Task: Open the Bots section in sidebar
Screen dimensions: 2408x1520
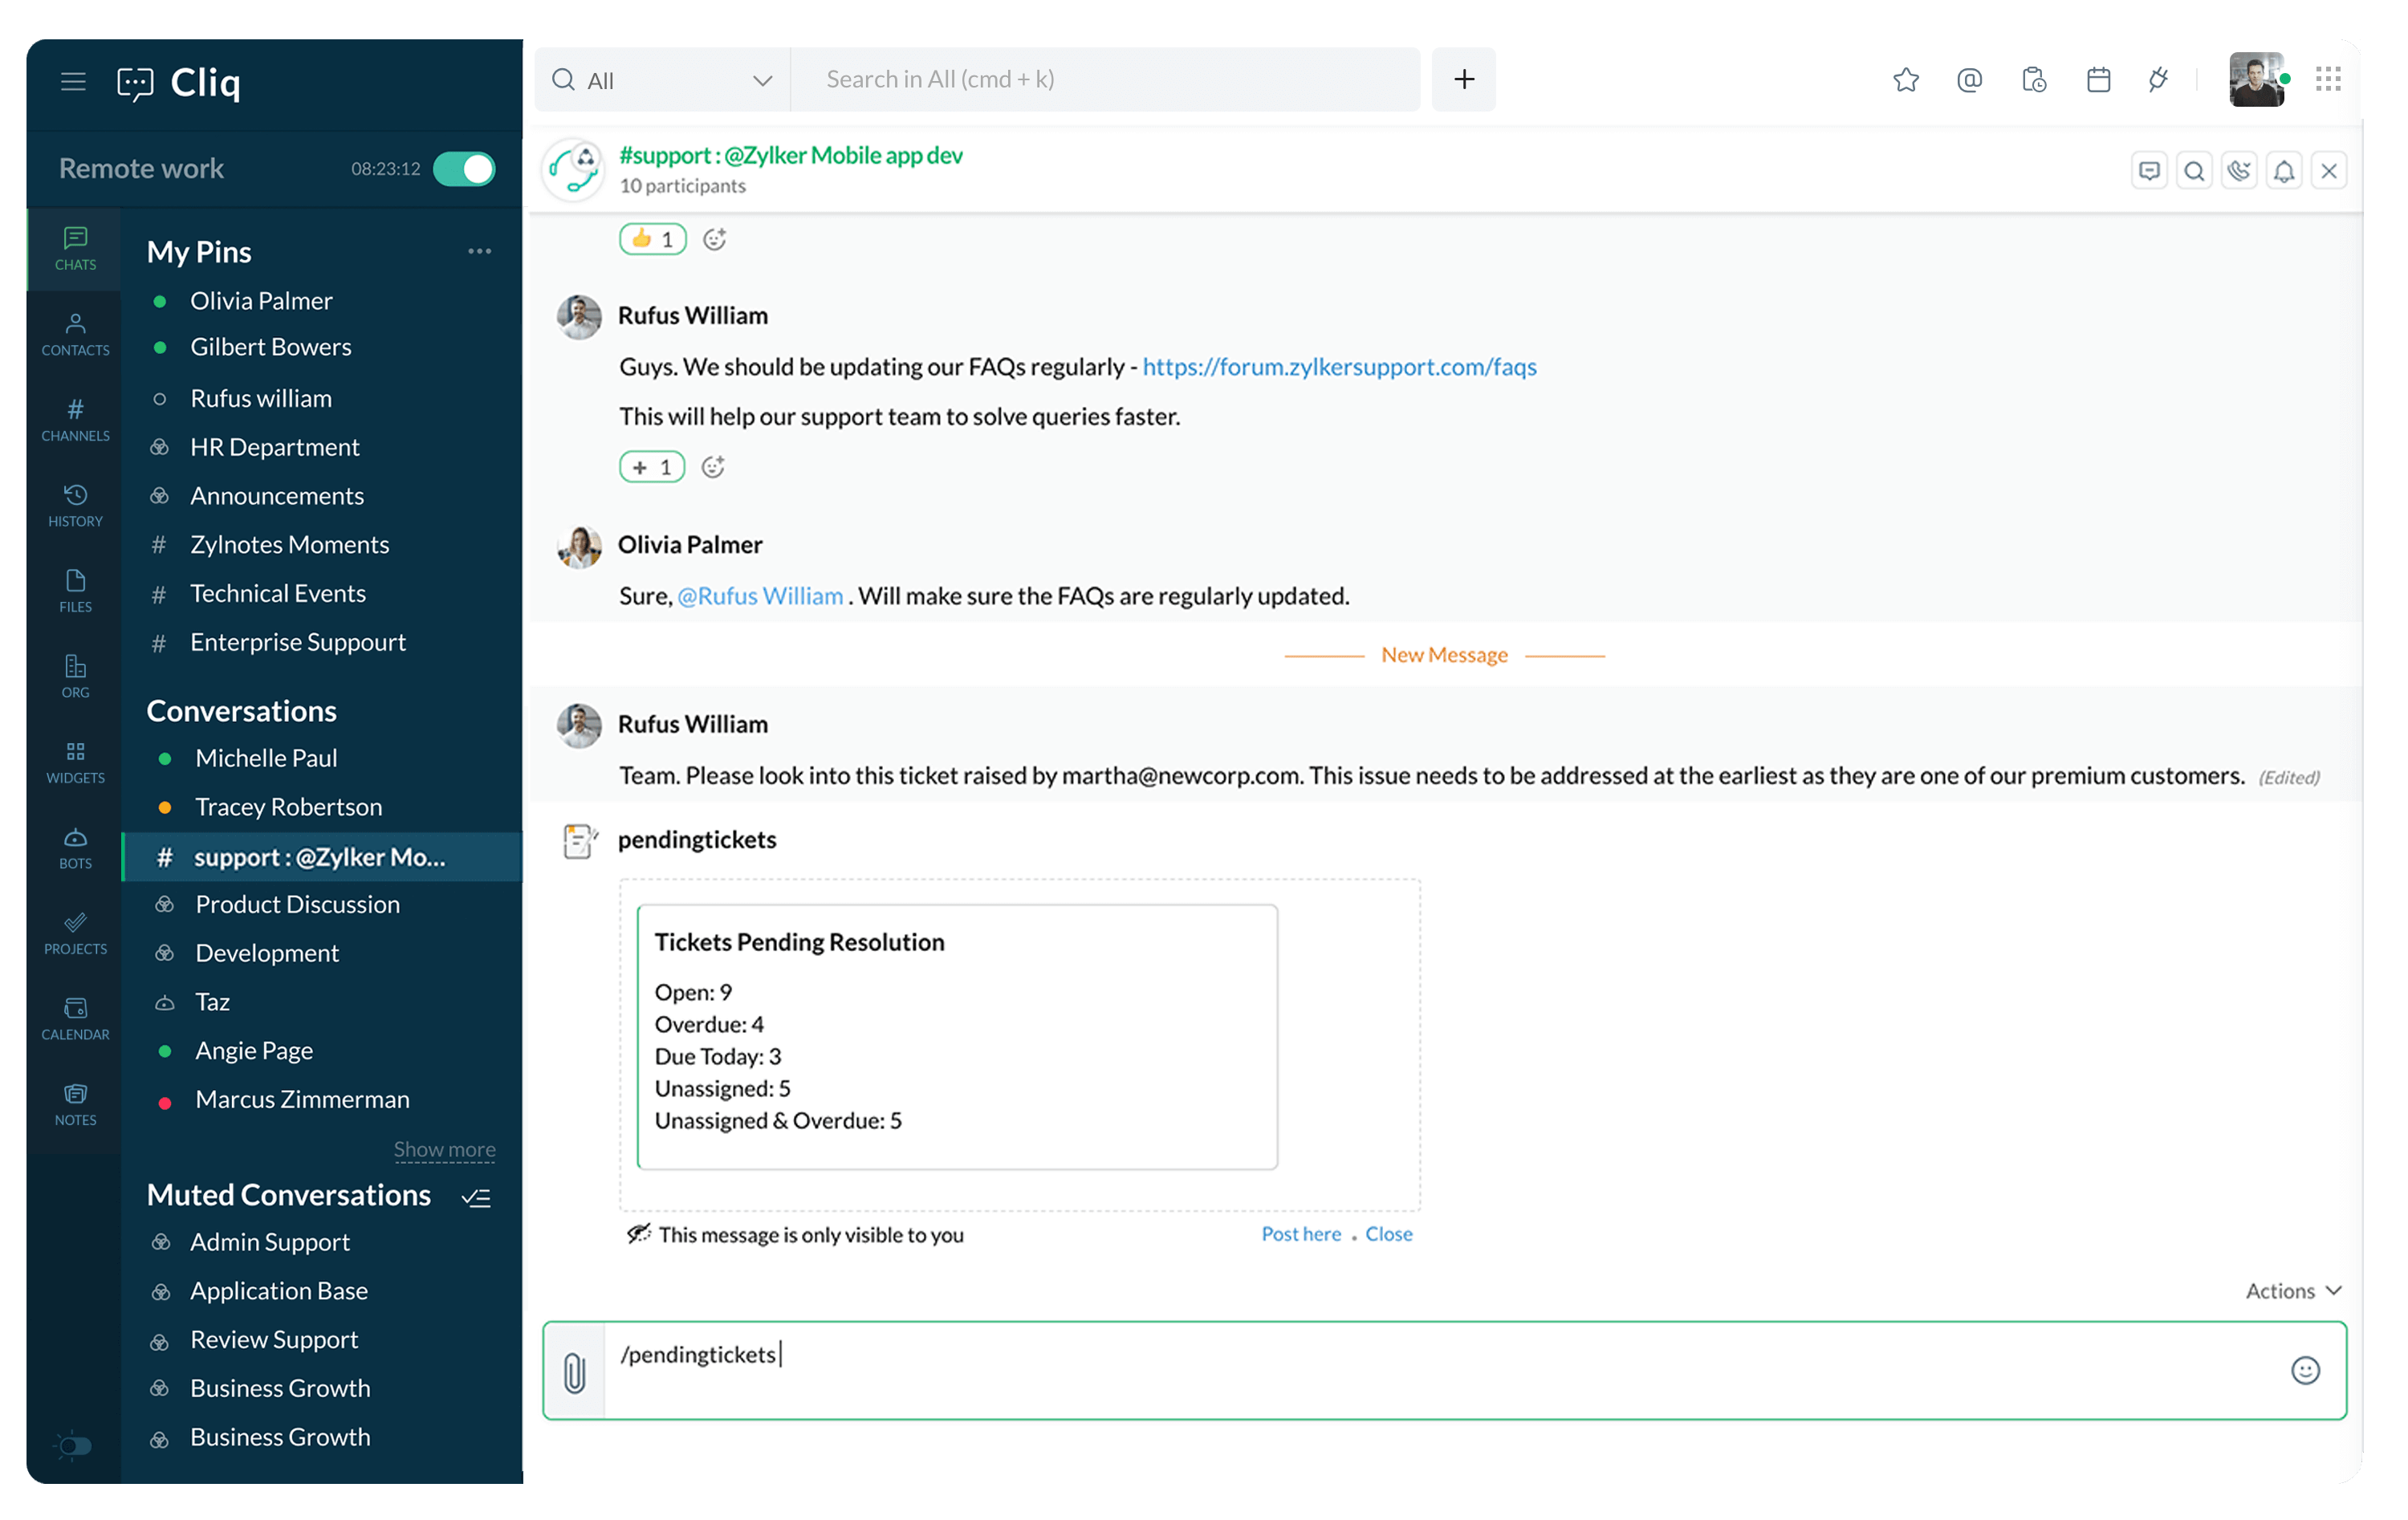Action: 75,847
